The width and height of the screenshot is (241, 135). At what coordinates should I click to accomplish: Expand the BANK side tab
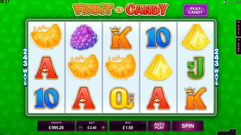click(x=238, y=46)
